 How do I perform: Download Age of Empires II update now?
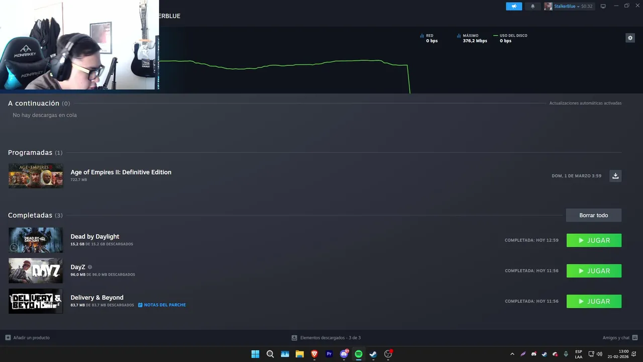tap(615, 175)
